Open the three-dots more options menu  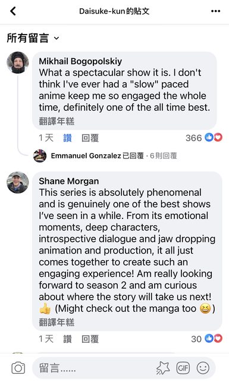215,11
